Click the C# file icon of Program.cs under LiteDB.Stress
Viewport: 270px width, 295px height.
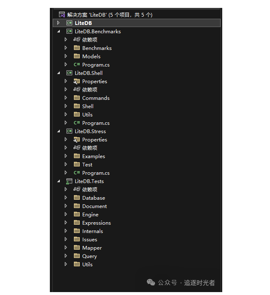click(76, 173)
